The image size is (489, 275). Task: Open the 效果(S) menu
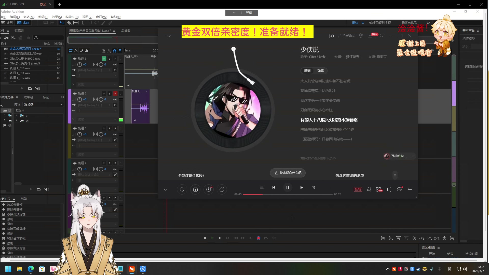57,17
